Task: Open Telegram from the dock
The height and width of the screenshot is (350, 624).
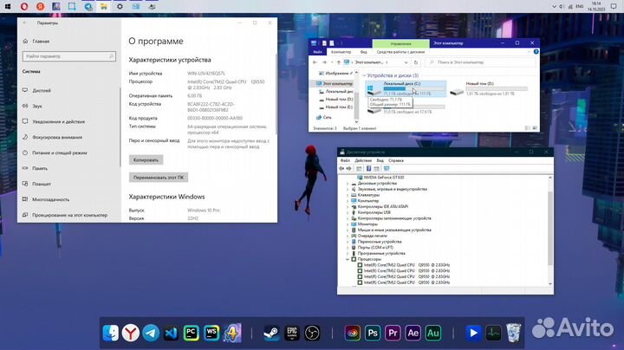Action: 151,333
